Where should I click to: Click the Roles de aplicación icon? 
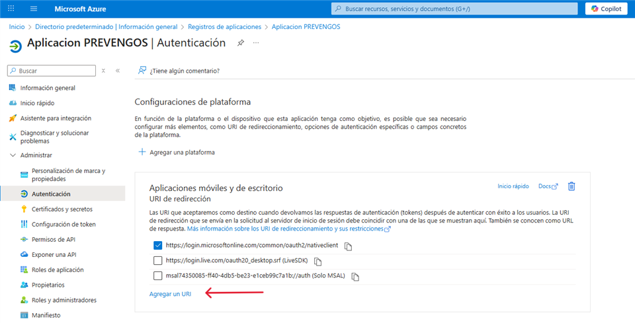click(24, 269)
